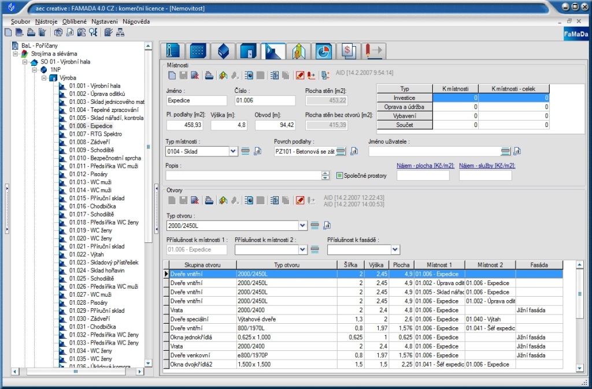Click print icon in Místnosti toolbar
Screen dimensions: 592x389
coord(209,76)
